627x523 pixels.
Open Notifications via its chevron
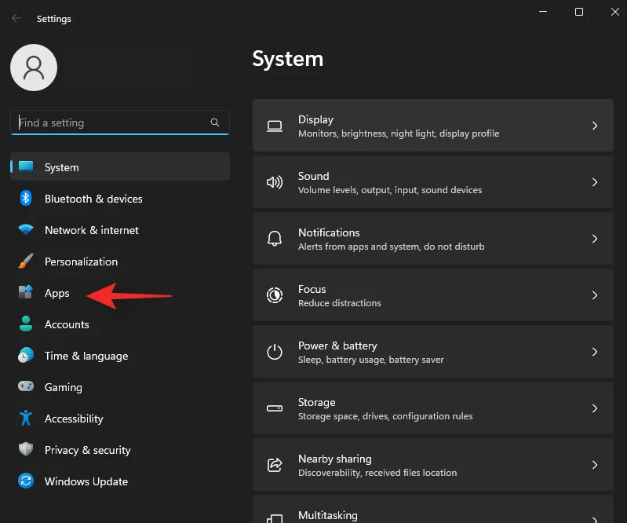point(595,239)
